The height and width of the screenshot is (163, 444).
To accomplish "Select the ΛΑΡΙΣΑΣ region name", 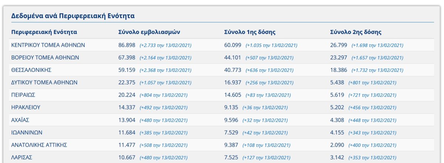I will 22,157.
